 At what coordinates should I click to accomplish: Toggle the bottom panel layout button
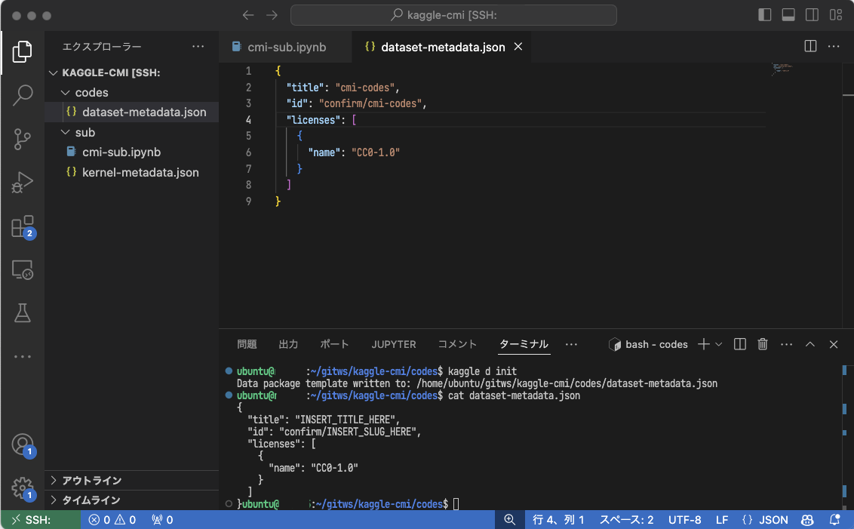788,15
